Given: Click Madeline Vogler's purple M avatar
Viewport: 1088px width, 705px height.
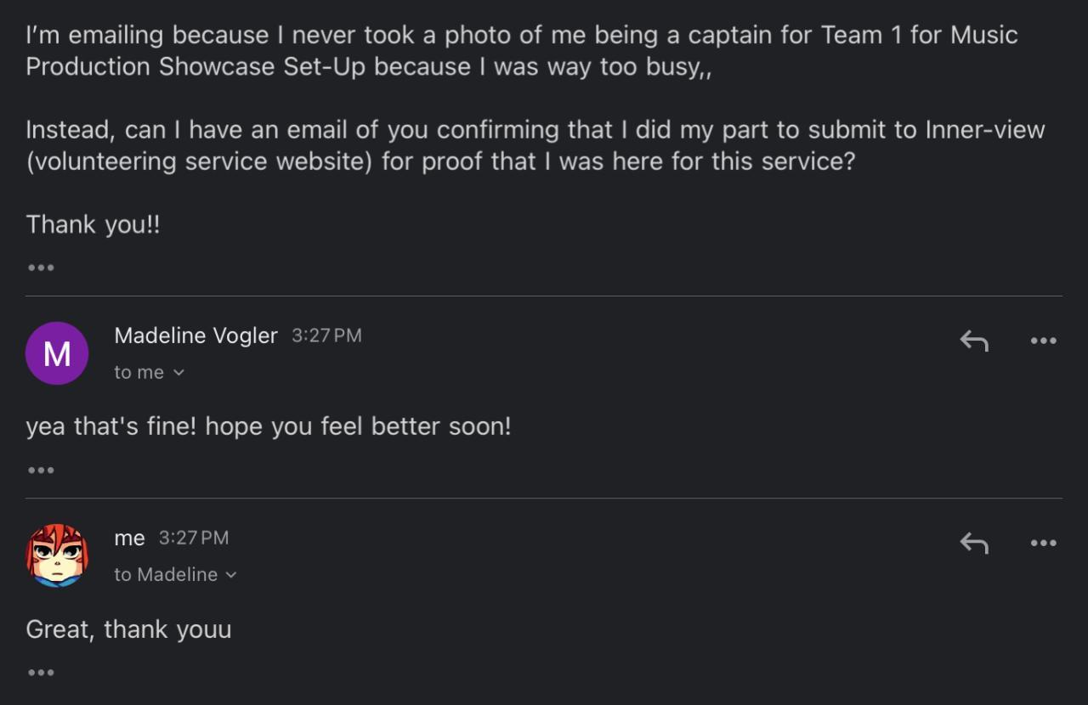Looking at the screenshot, I should [x=57, y=353].
